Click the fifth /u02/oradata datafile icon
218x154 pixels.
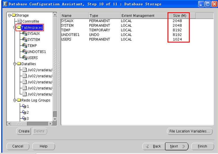click(25, 94)
